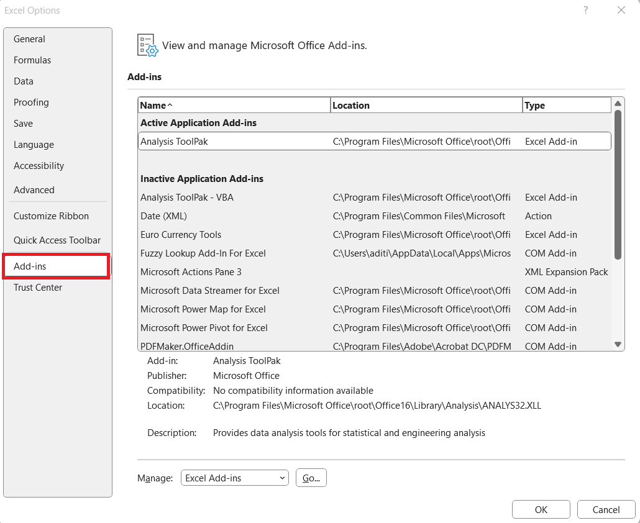Open the Manage Excel Add-ins dropdown

[x=235, y=478]
